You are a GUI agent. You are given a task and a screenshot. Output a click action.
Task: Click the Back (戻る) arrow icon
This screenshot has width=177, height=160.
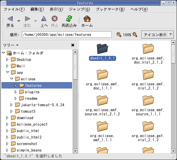[x=10, y=19]
